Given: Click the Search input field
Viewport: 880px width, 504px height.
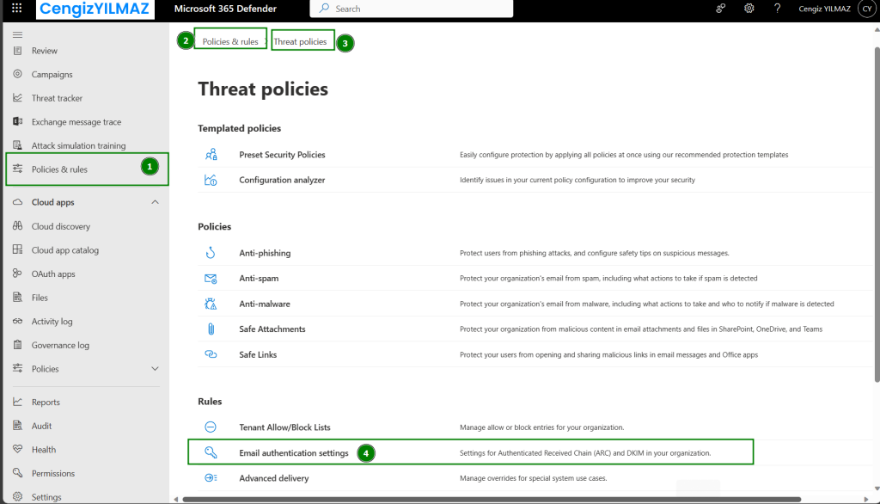Looking at the screenshot, I should [412, 9].
